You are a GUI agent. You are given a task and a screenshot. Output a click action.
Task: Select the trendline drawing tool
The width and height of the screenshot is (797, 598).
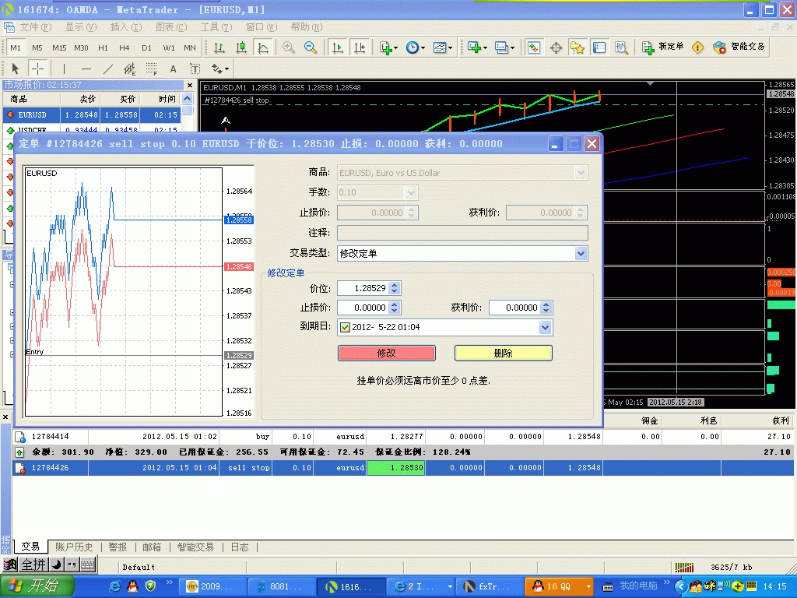(x=108, y=69)
